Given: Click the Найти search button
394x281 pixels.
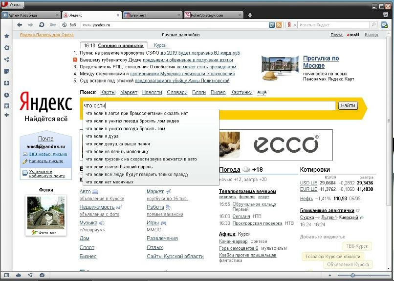Looking at the screenshot, I should point(348,105).
